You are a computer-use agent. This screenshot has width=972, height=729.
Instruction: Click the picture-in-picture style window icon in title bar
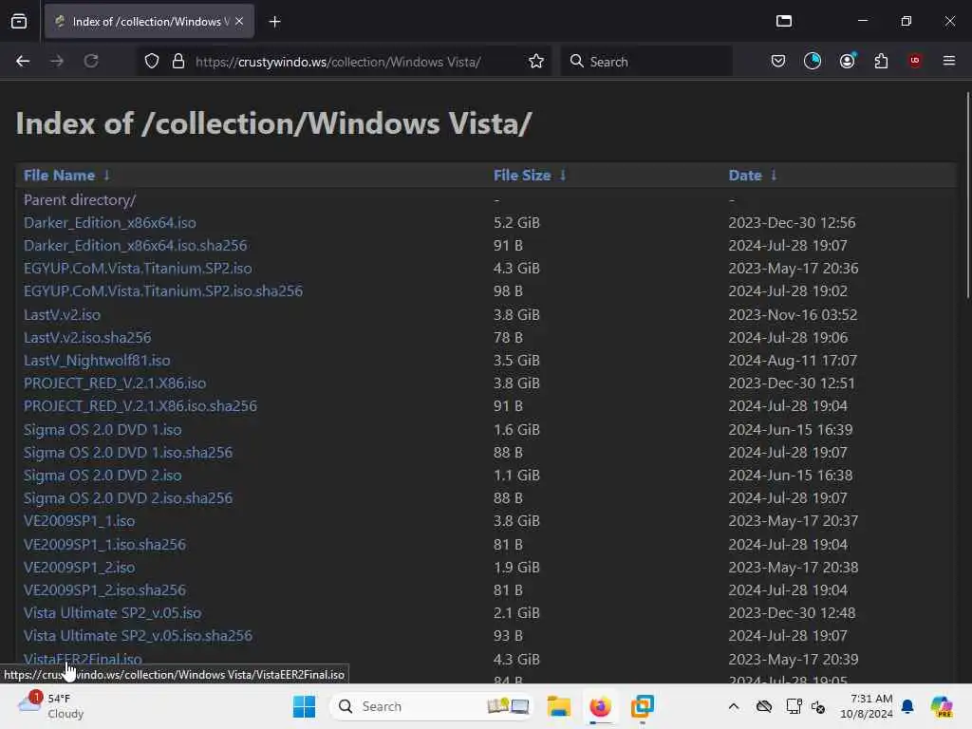[783, 21]
